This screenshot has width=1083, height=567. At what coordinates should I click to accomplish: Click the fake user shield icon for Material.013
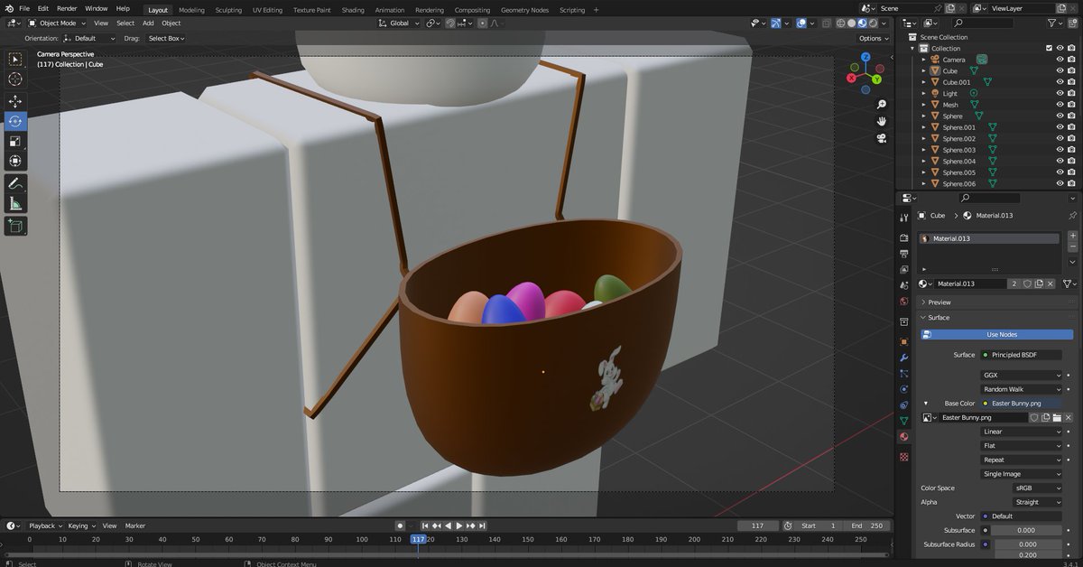click(1027, 283)
